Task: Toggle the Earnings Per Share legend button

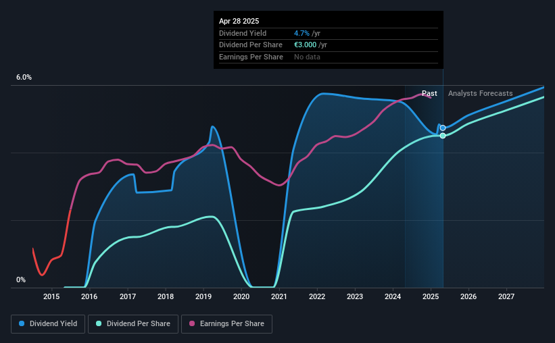Action: click(x=226, y=324)
